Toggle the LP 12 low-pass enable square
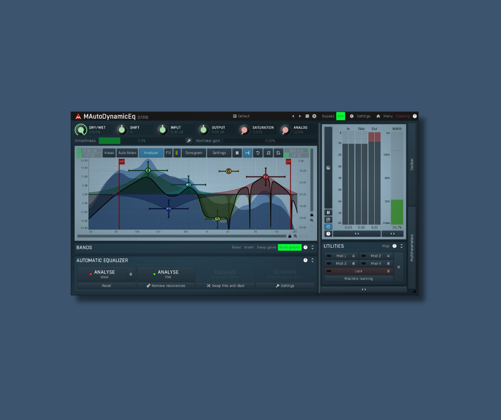 click(287, 155)
